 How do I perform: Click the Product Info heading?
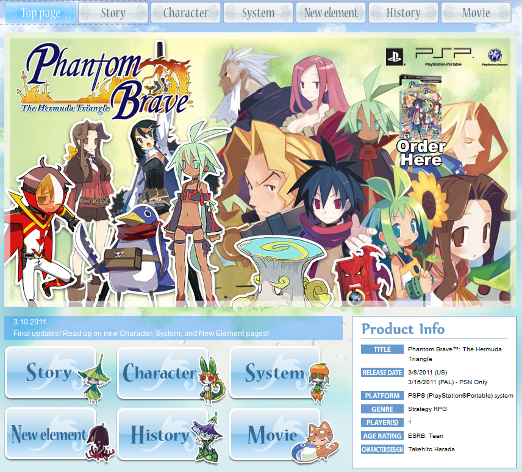click(x=403, y=329)
